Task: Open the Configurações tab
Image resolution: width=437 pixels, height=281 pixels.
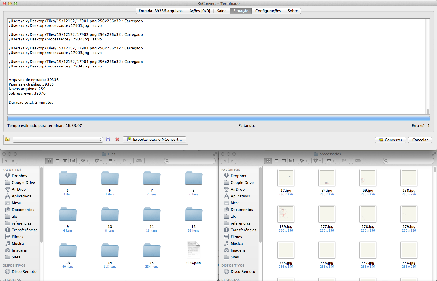Action: 268,11
